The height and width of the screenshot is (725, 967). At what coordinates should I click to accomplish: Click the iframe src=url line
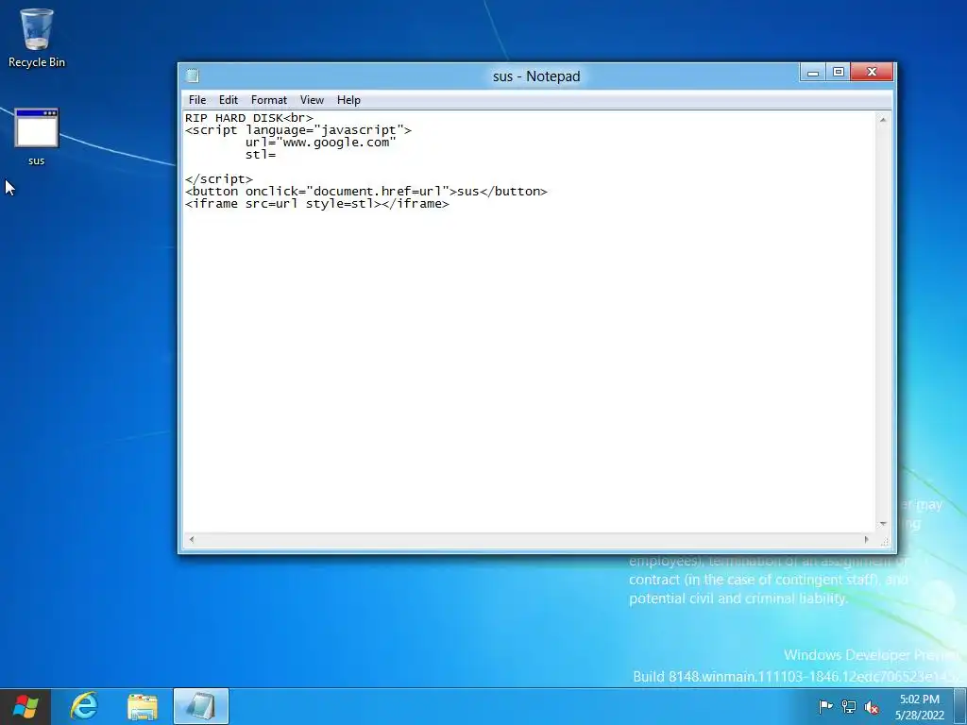[x=317, y=204]
